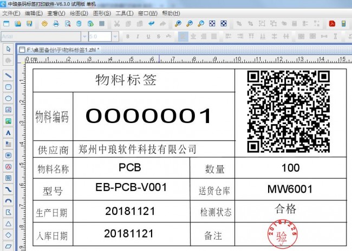Click the plain magnifier zoom icon
Screen dimensions: 352x251
201,24
